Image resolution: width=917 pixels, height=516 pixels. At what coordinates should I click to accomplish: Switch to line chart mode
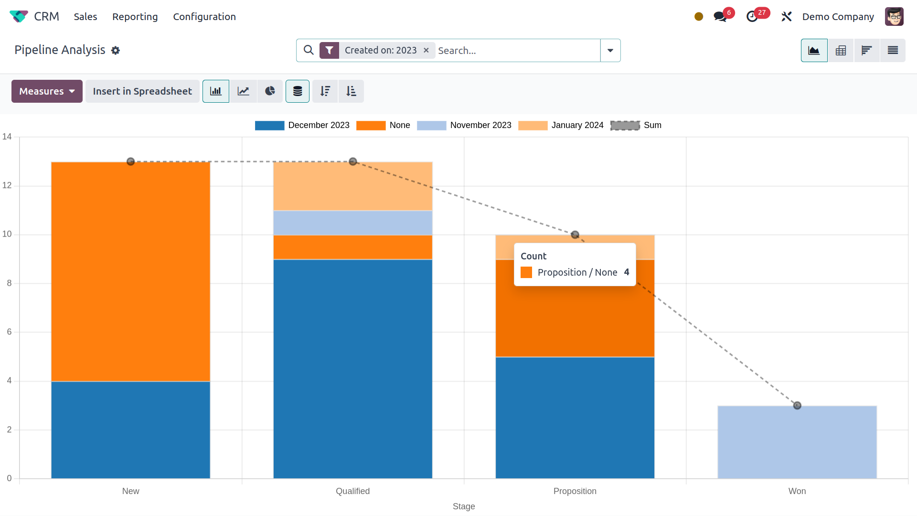(244, 91)
